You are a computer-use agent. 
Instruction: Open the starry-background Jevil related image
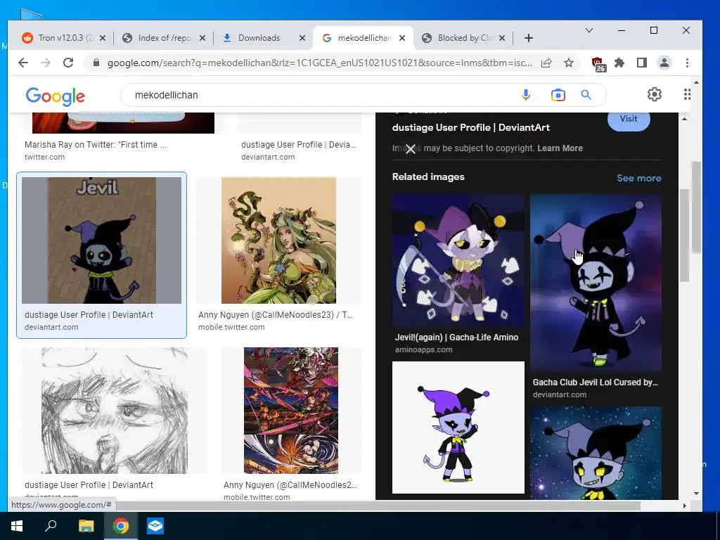[x=596, y=453]
